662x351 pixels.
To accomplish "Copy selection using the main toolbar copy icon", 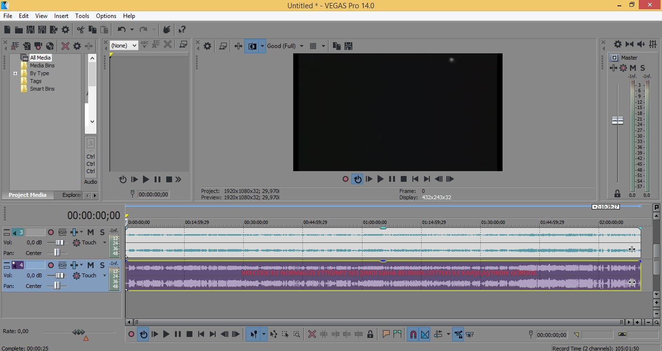I will tap(92, 30).
